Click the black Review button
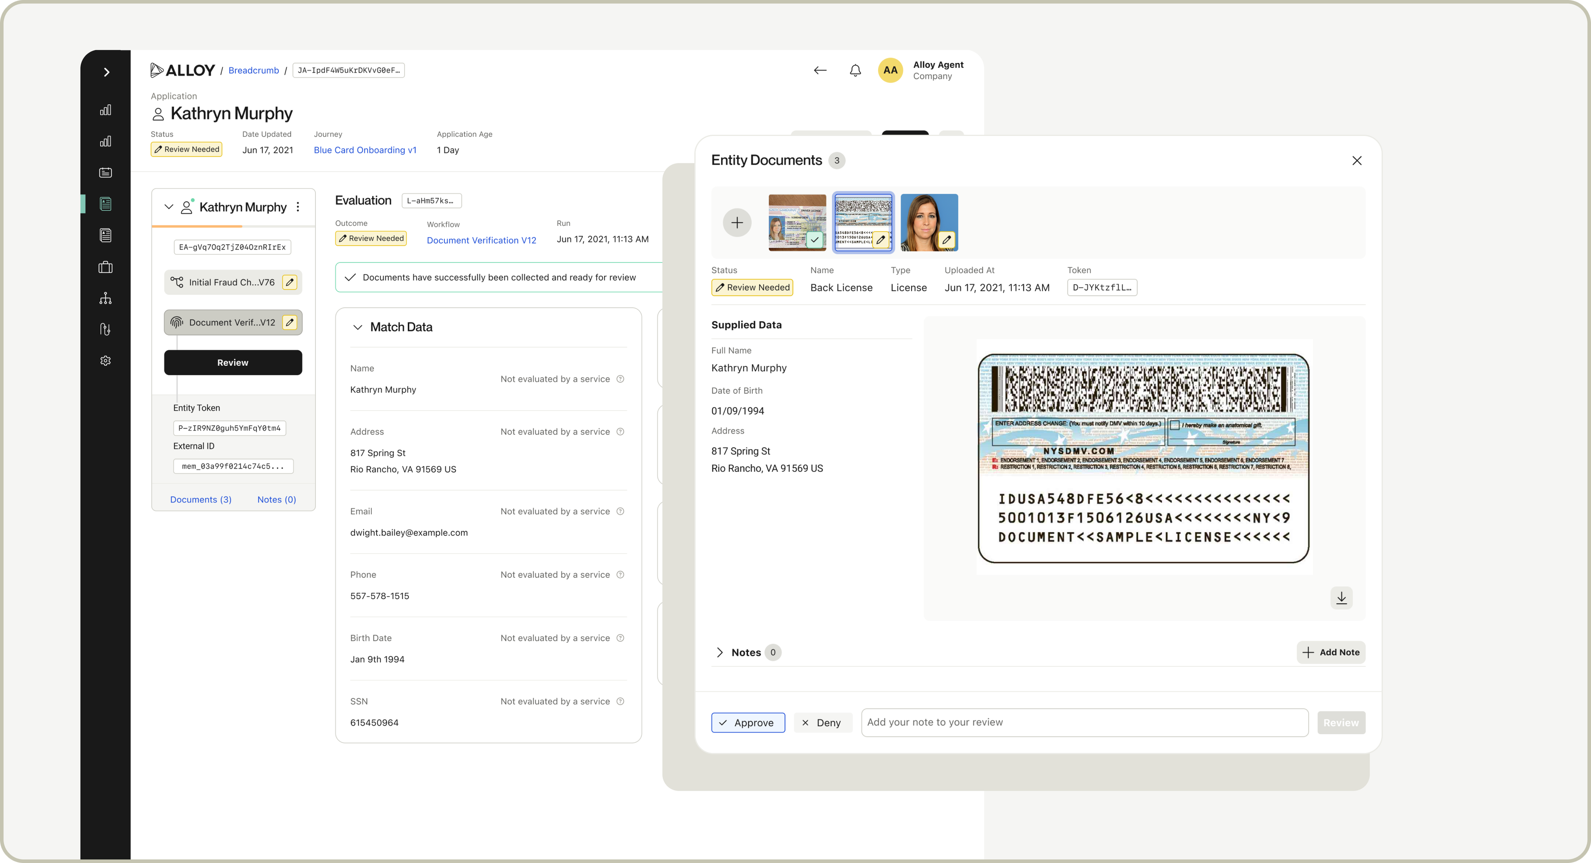This screenshot has width=1591, height=863. point(233,363)
